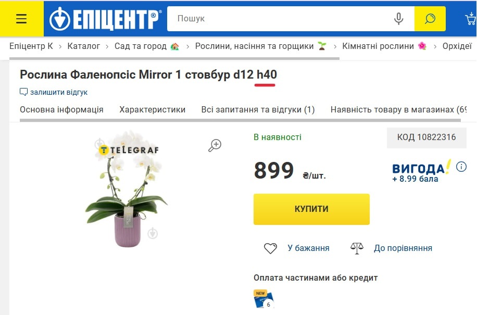The width and height of the screenshot is (477, 315).
Task: Open the Характеристики tab
Action: coord(153,109)
